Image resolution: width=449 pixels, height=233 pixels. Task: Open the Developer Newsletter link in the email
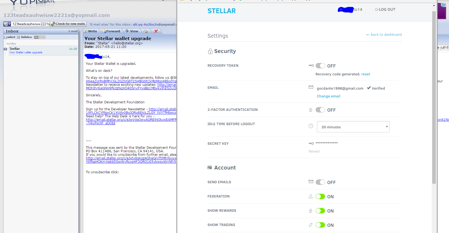131,111
